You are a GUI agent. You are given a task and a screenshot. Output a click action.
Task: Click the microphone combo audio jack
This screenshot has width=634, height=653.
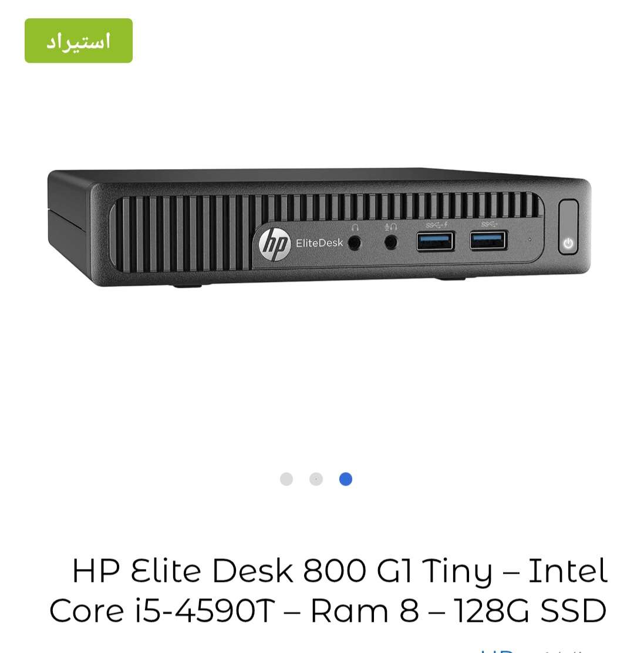click(390, 242)
